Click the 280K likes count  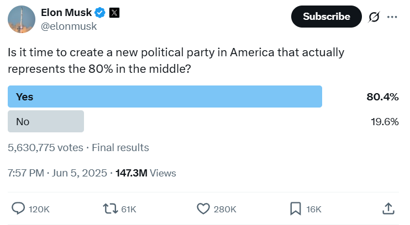(x=225, y=209)
